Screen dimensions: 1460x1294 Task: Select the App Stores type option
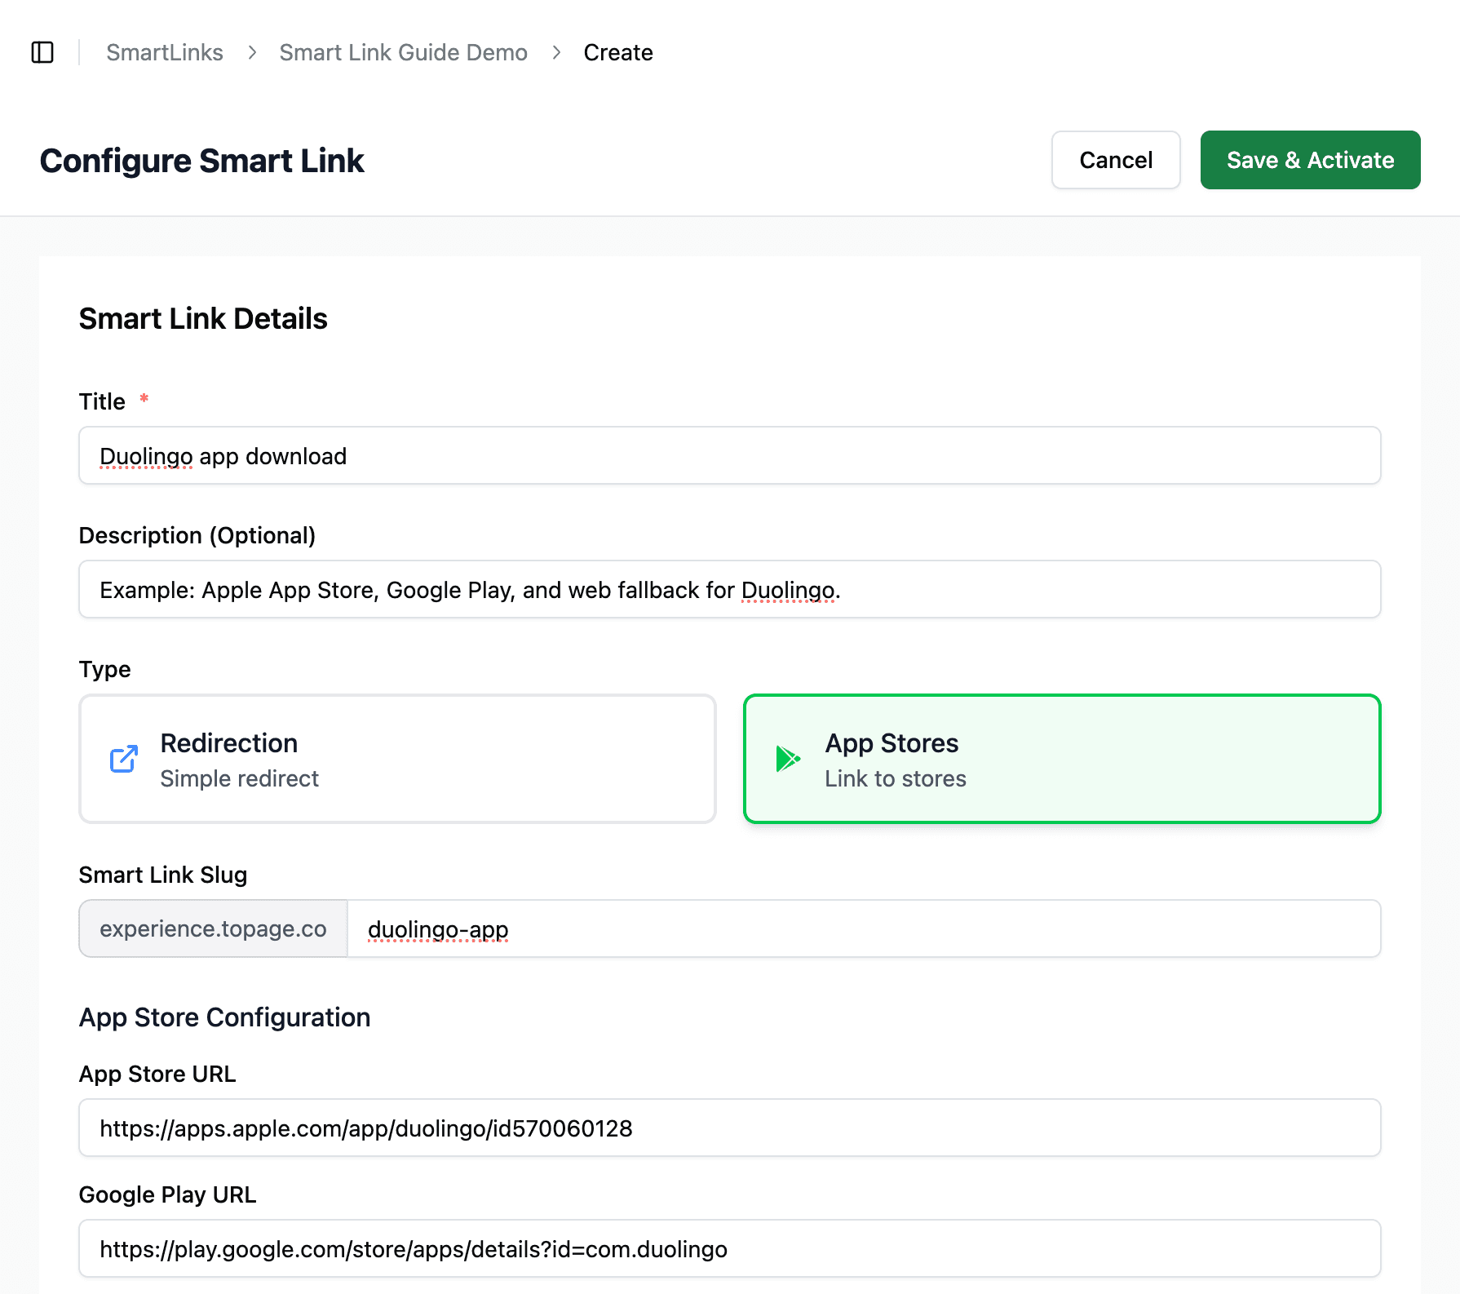coord(1062,759)
